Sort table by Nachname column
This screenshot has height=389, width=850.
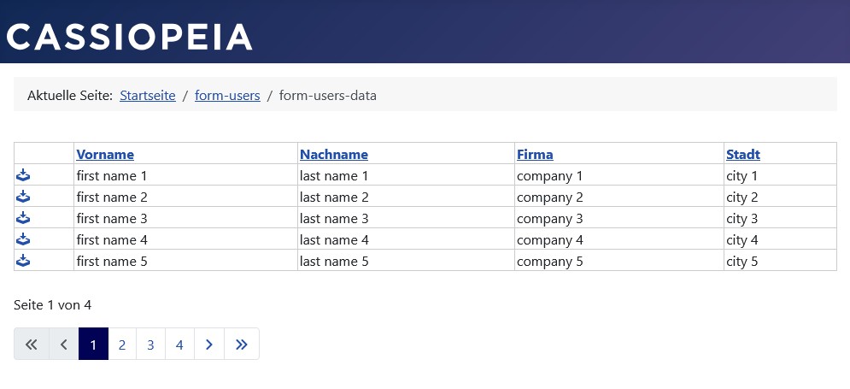tap(333, 155)
